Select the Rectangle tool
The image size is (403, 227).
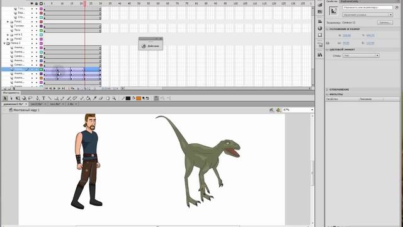pyautogui.click(x=56, y=98)
